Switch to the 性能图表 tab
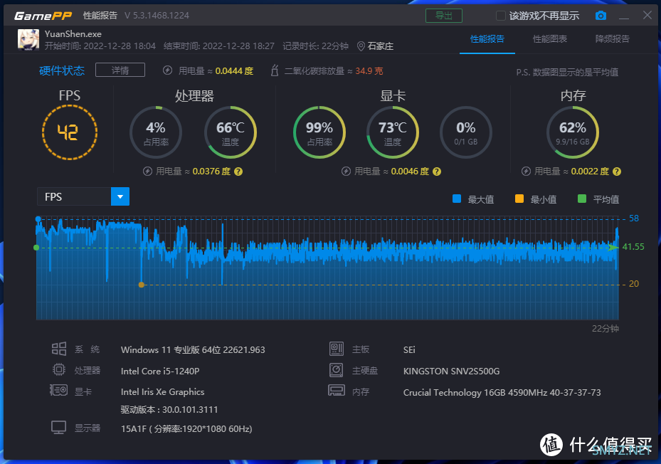 [550, 39]
